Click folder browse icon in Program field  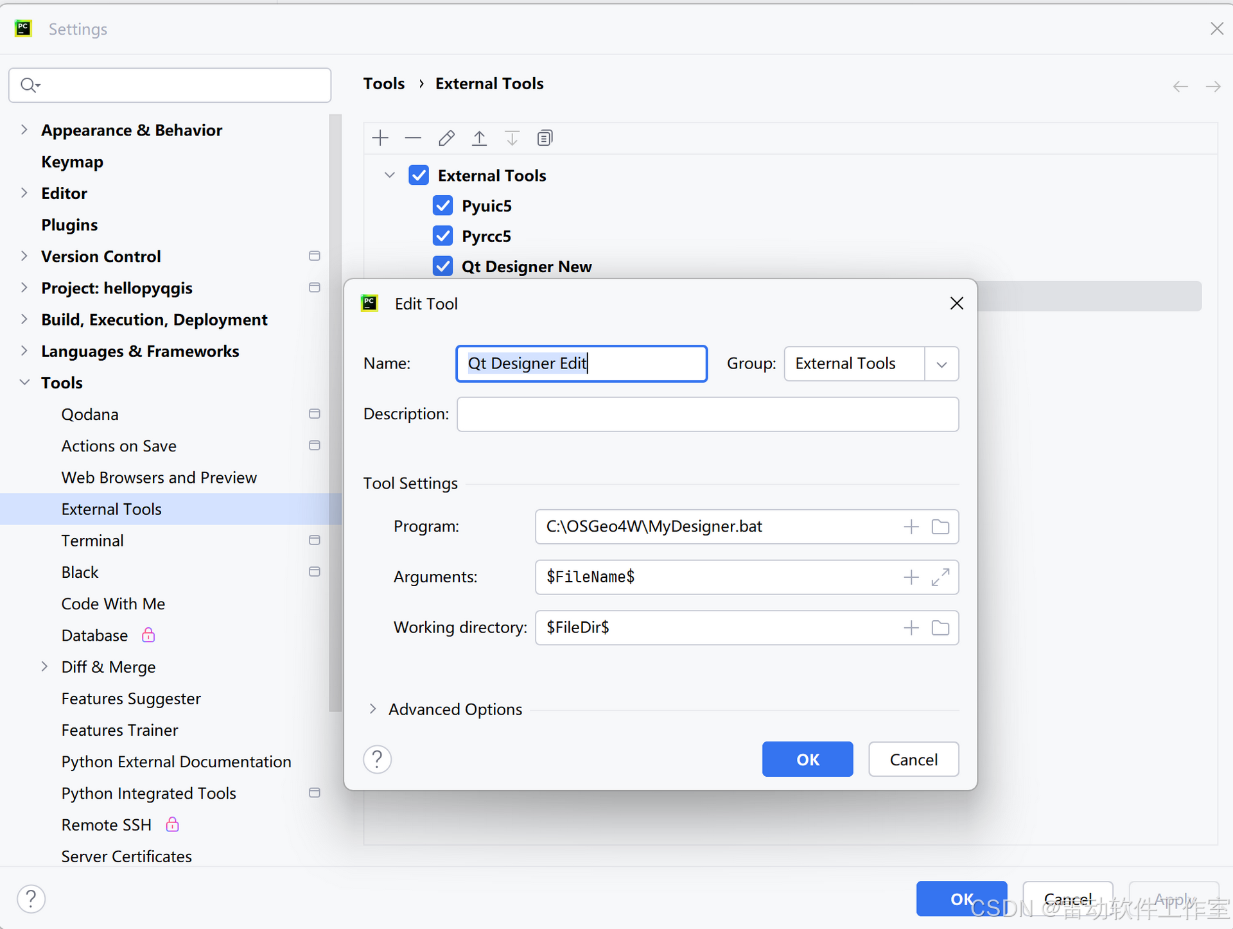[940, 526]
